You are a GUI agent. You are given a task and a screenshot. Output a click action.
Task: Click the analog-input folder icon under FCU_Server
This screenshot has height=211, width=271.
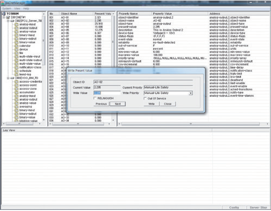coord(16,24)
